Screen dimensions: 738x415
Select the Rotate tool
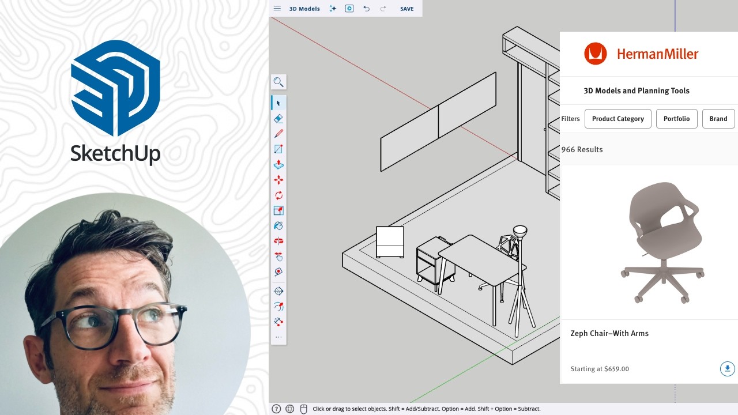(x=278, y=195)
